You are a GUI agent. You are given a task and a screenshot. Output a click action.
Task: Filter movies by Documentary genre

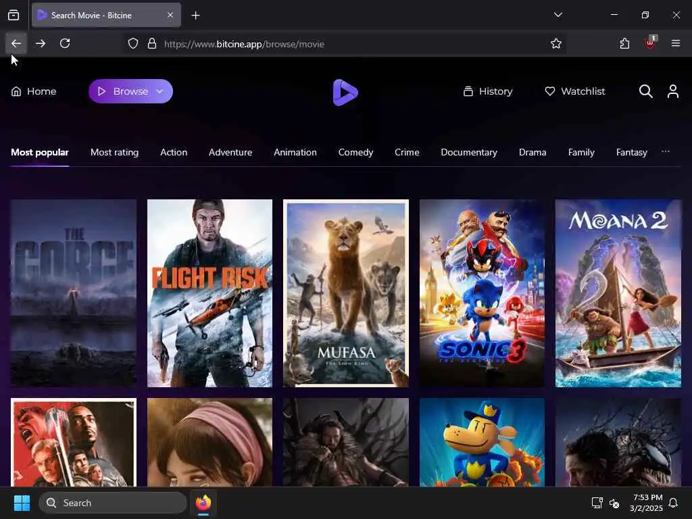(x=469, y=152)
